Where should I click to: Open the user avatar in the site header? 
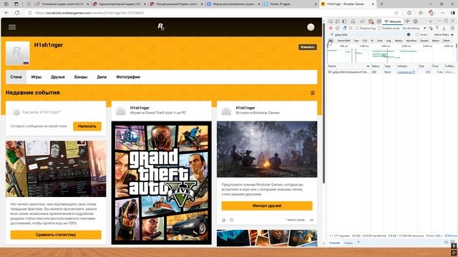tap(311, 27)
